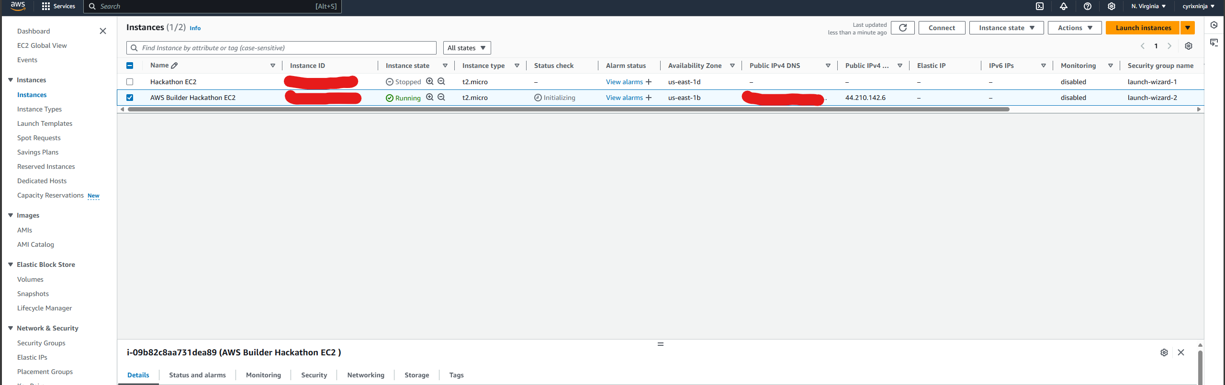Open right side feedback panel icon
Screen dimensions: 1225x385
coord(1214,43)
